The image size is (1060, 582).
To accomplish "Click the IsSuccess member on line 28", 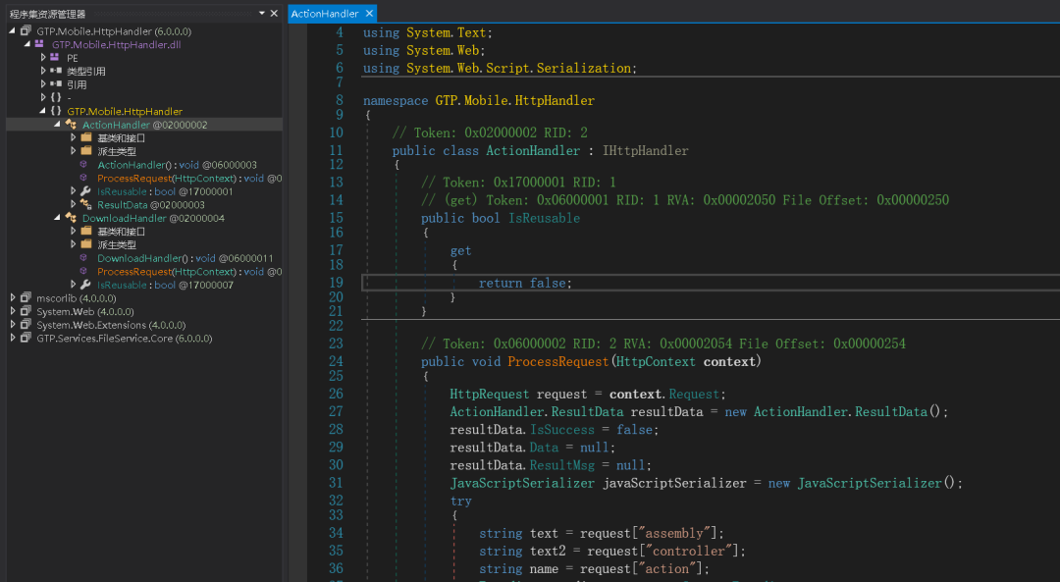I will (x=561, y=430).
